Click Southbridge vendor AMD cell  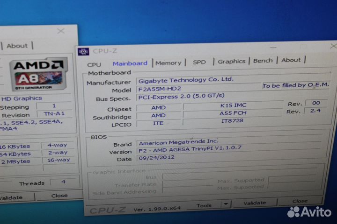[x=158, y=116]
